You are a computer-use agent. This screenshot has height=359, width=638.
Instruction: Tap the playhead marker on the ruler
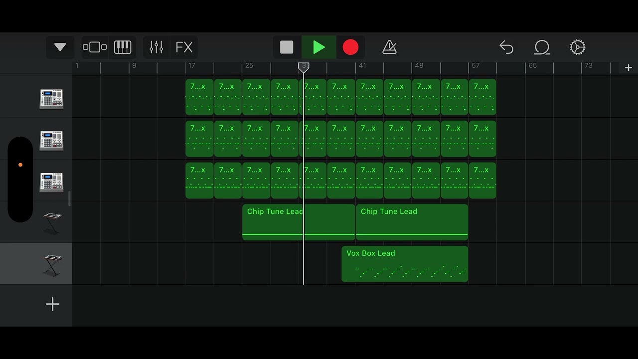point(304,67)
